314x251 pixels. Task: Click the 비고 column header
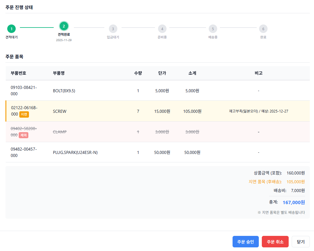pyautogui.click(x=258, y=73)
